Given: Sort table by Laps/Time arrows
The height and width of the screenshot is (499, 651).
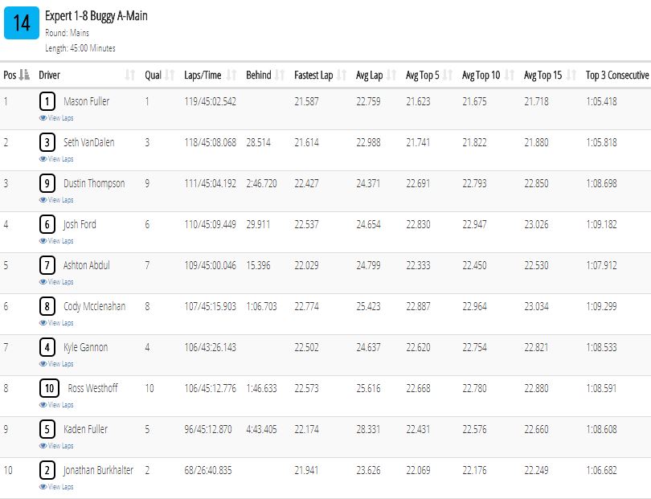Looking at the screenshot, I should tap(231, 75).
